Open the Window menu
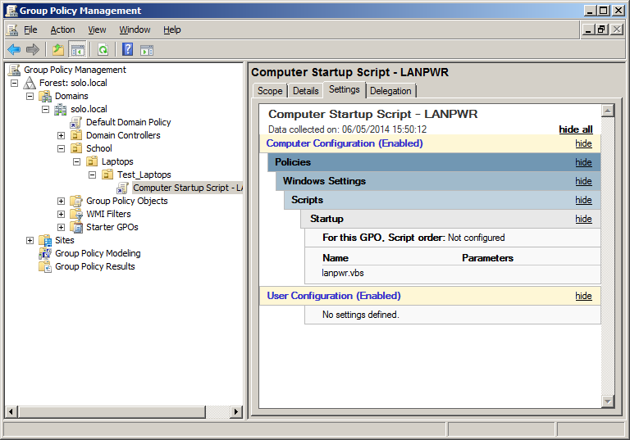The image size is (630, 440). coord(135,29)
